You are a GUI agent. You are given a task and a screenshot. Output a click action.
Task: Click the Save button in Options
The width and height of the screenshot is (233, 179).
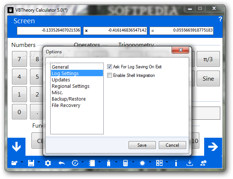(x=142, y=145)
